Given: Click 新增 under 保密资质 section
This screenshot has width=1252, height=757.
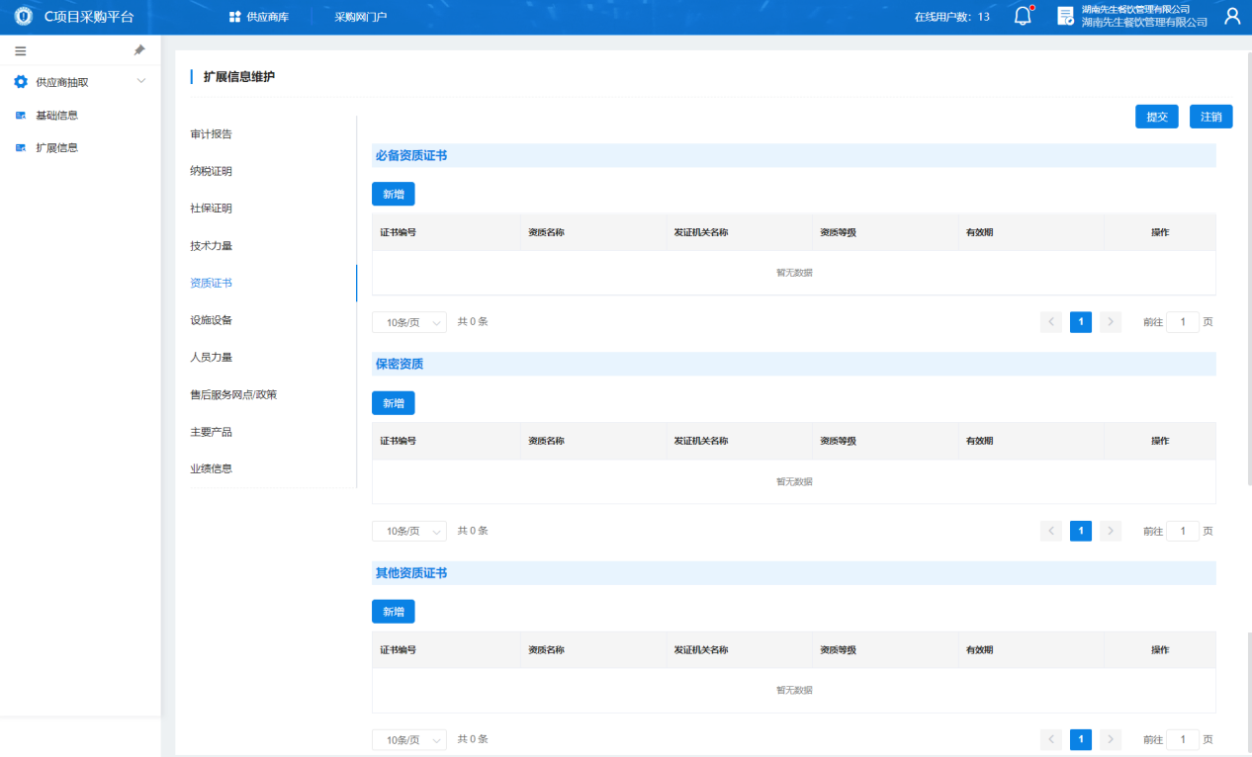Looking at the screenshot, I should (x=393, y=403).
